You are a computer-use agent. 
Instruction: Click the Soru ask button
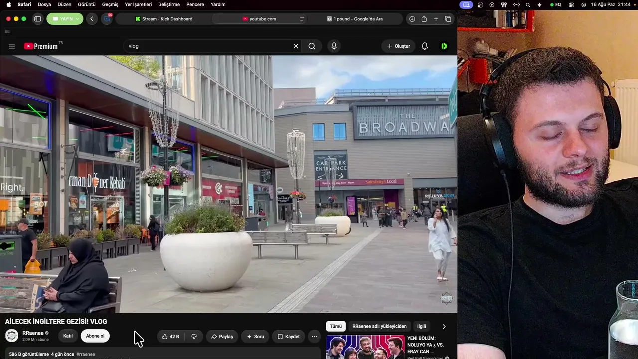[255, 337]
